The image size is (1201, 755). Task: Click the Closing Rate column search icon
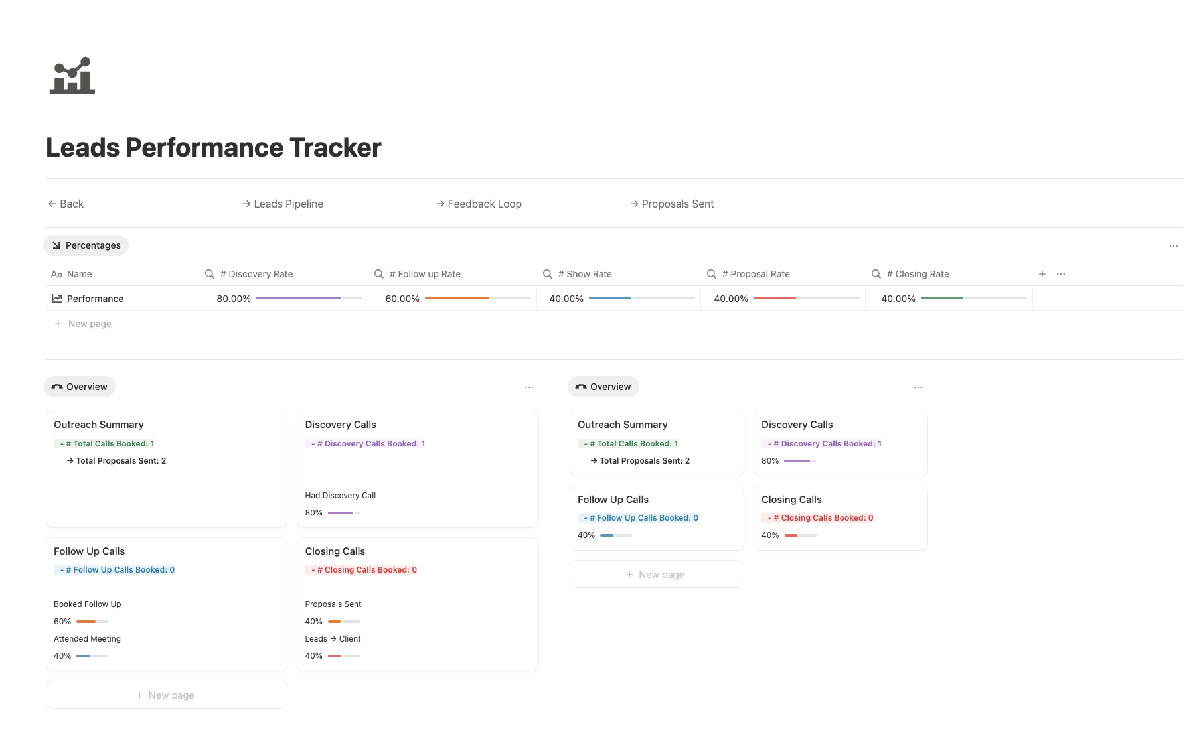tap(876, 274)
